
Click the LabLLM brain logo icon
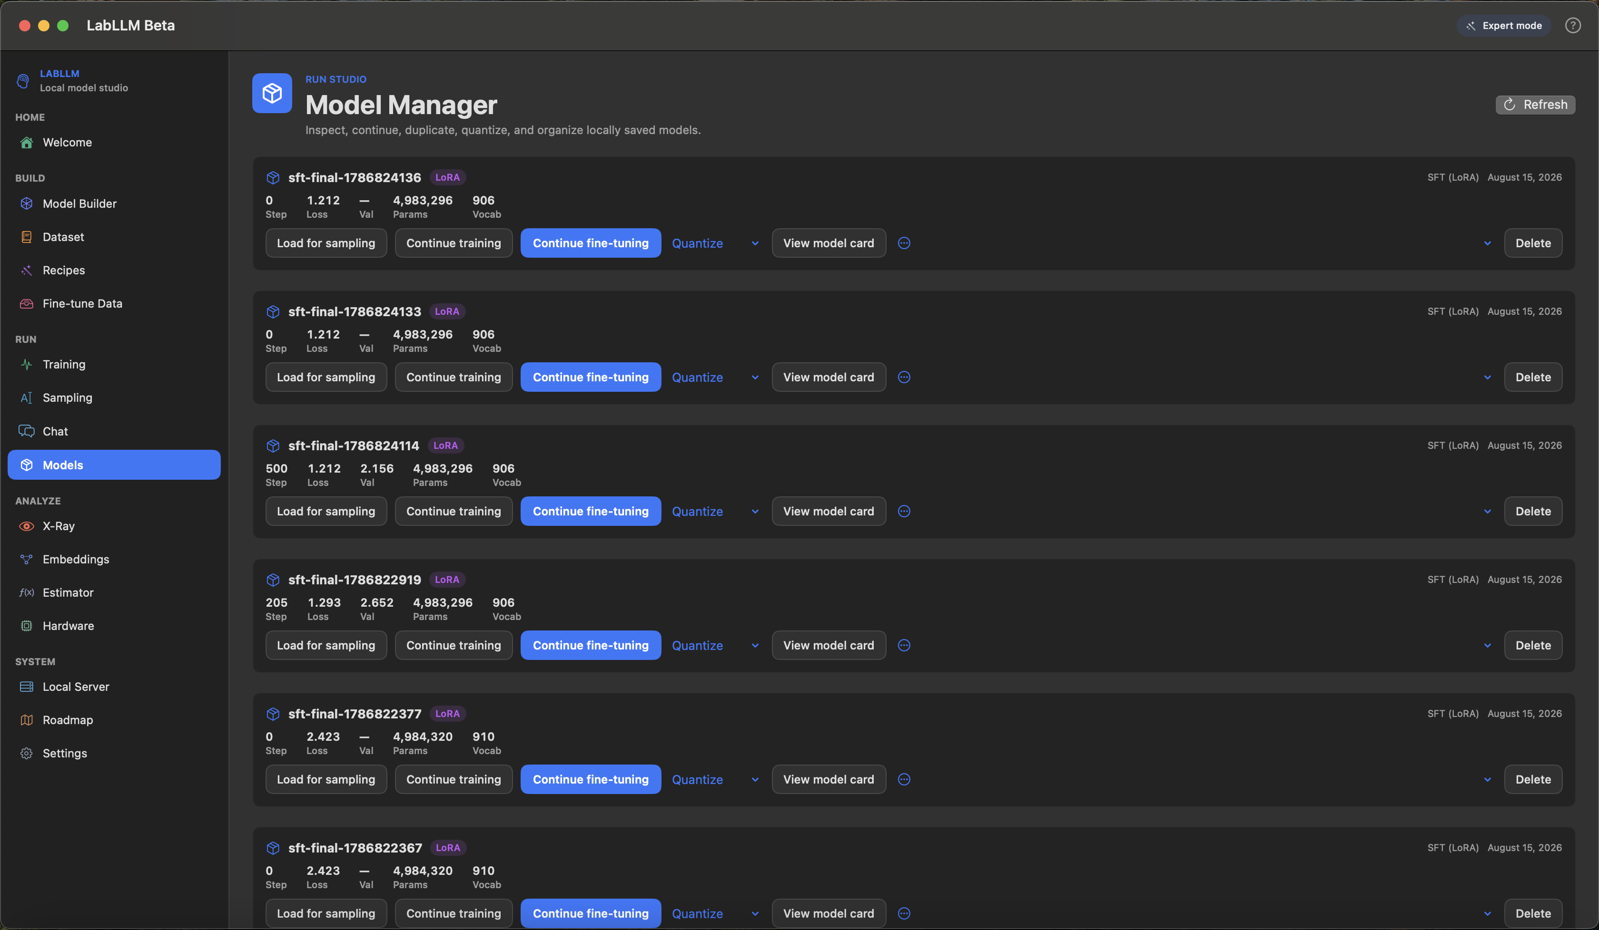coord(23,80)
